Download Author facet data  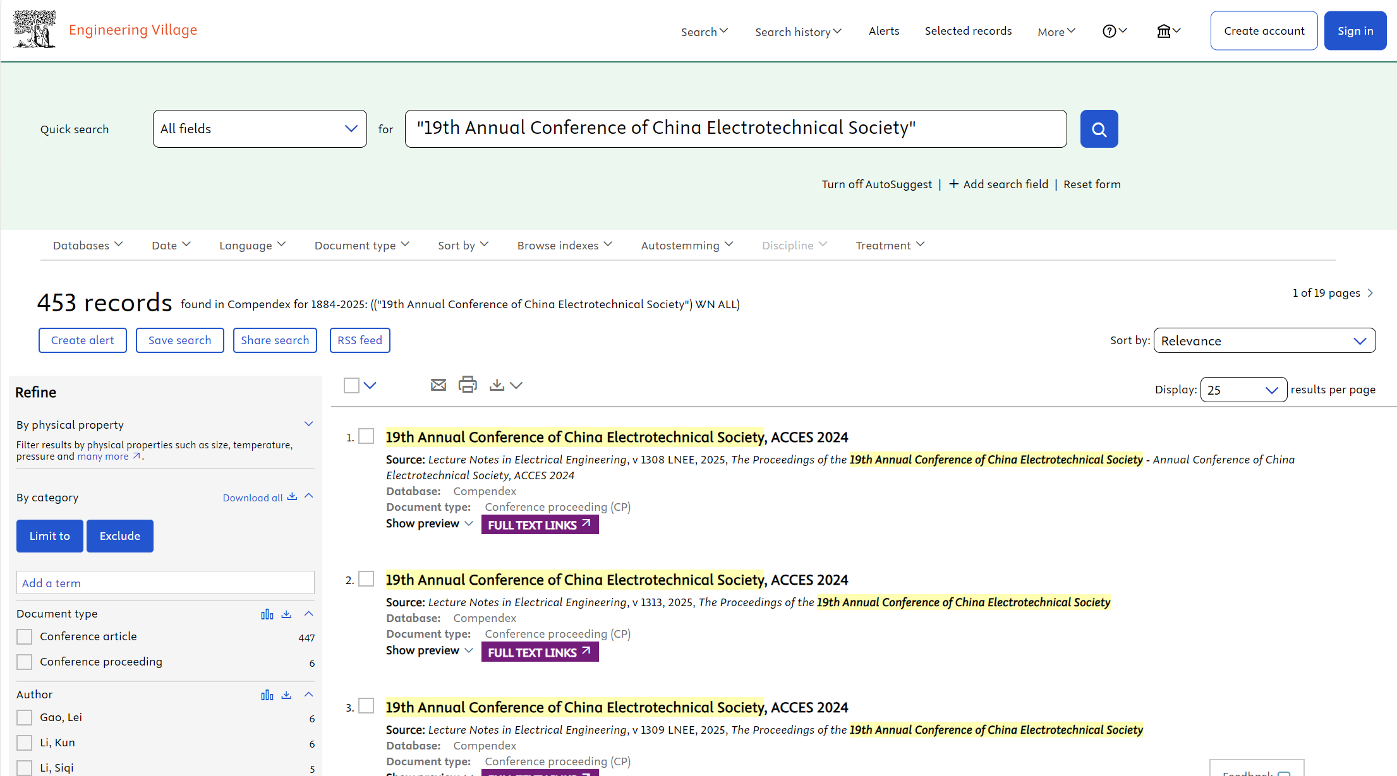(x=286, y=695)
